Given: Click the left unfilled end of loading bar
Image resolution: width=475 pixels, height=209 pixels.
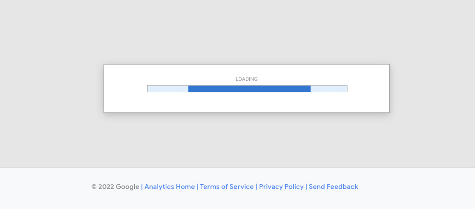Looking at the screenshot, I should (x=168, y=88).
